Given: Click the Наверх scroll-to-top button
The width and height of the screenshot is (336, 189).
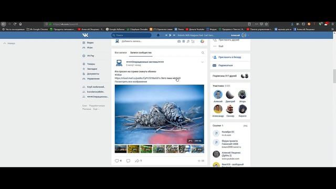Looking at the screenshot, I should click(x=9, y=43).
